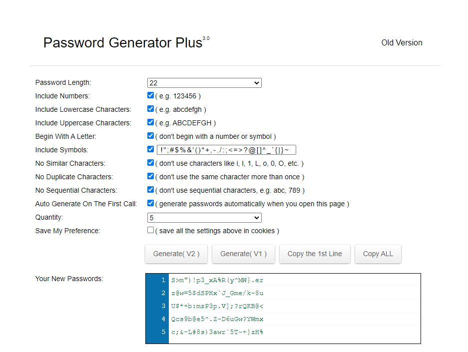Uncheck Include Lowercase Characters

[x=150, y=108]
